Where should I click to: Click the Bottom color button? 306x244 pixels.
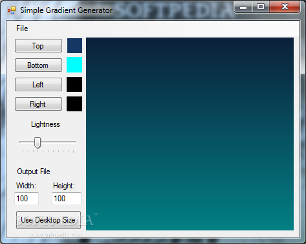[x=38, y=65]
